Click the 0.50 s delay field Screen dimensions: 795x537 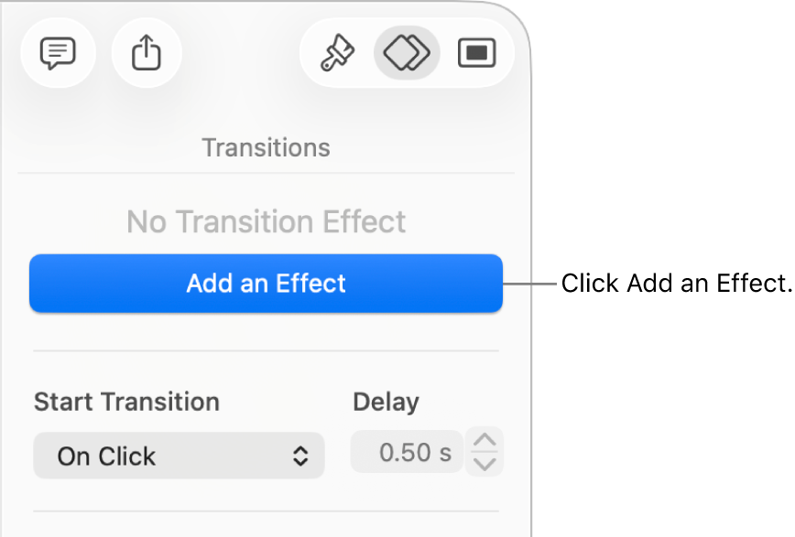point(407,451)
